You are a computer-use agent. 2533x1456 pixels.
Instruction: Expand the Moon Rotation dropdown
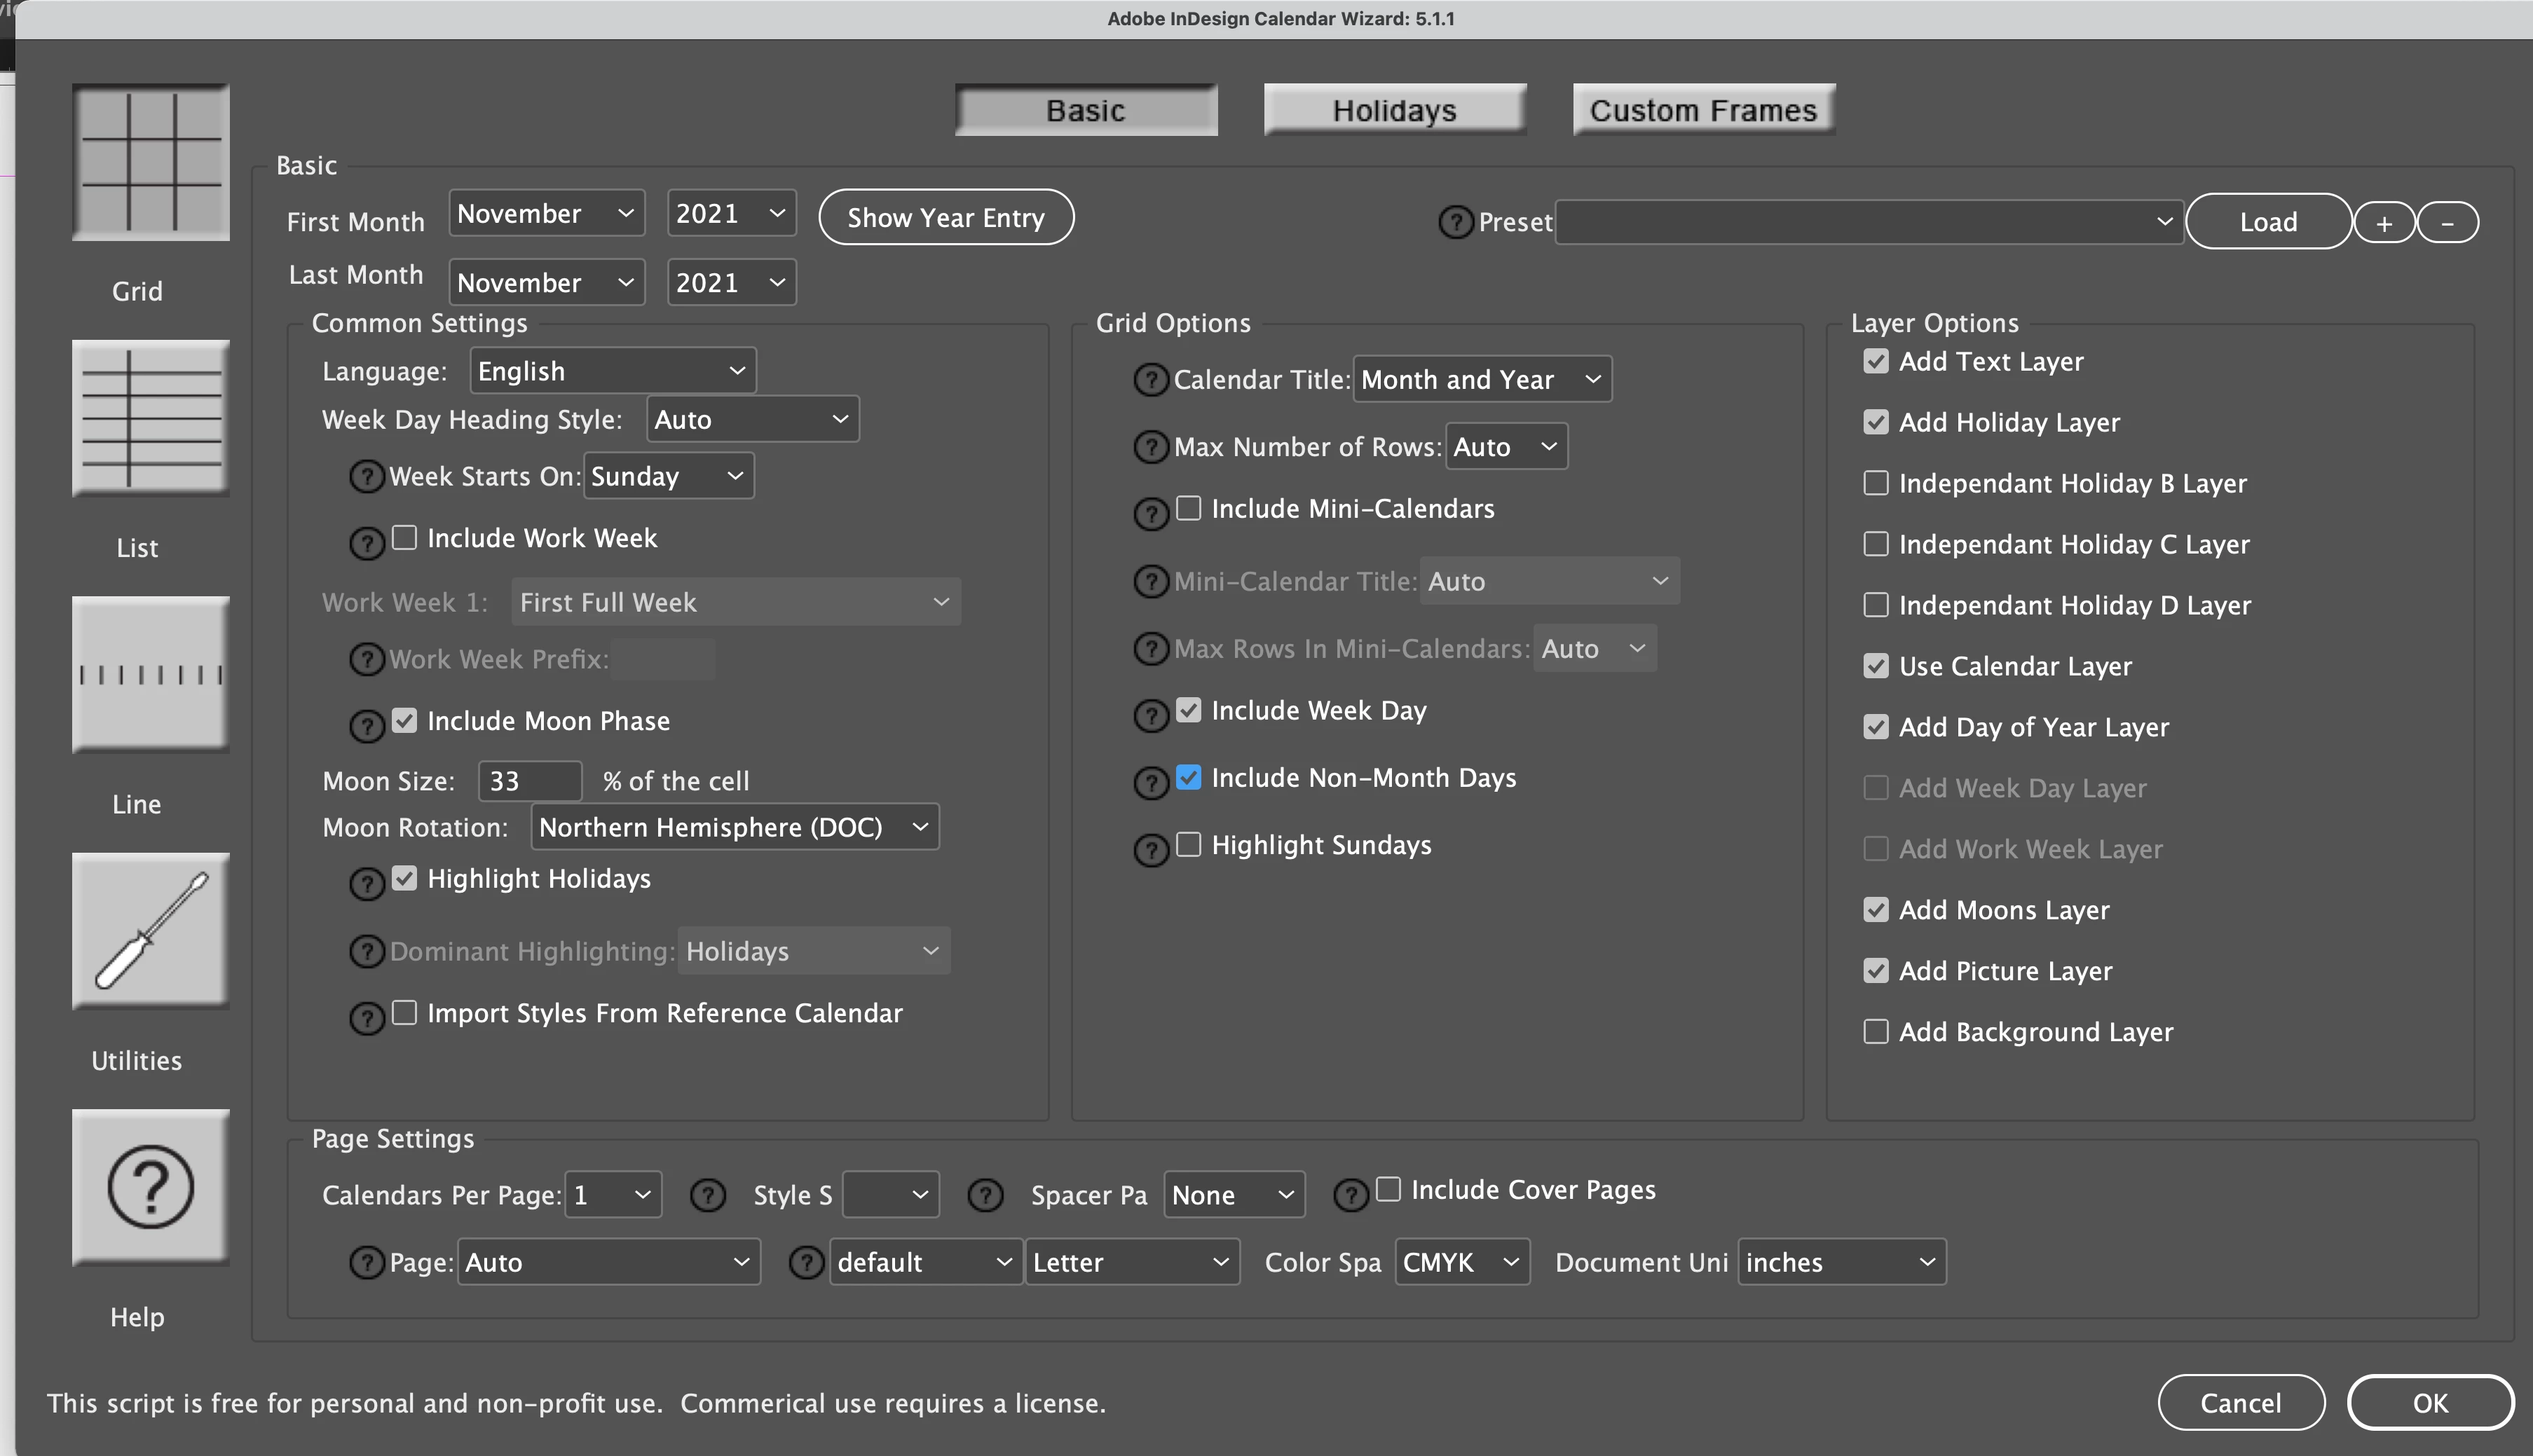[734, 827]
